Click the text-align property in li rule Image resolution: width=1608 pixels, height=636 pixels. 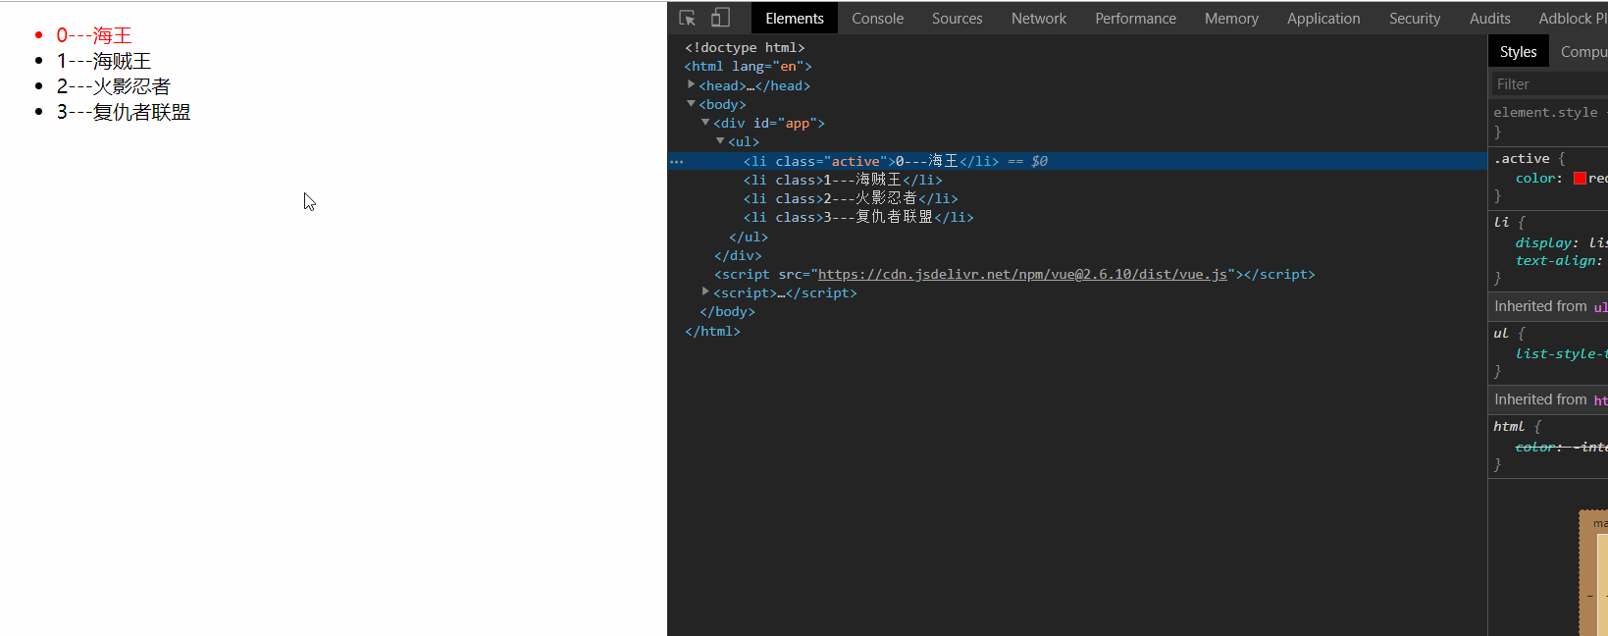point(1556,260)
